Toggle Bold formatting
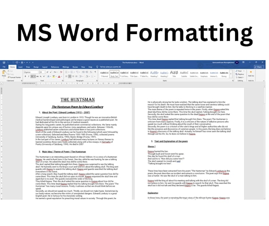This screenshot has width=269, height=226. click(x=25, y=77)
